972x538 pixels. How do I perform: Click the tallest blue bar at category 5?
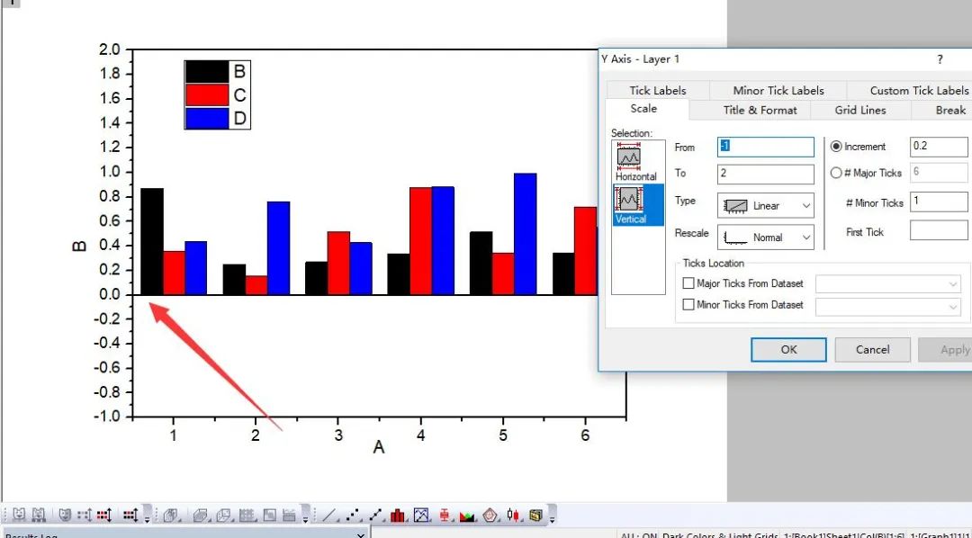tap(525, 234)
